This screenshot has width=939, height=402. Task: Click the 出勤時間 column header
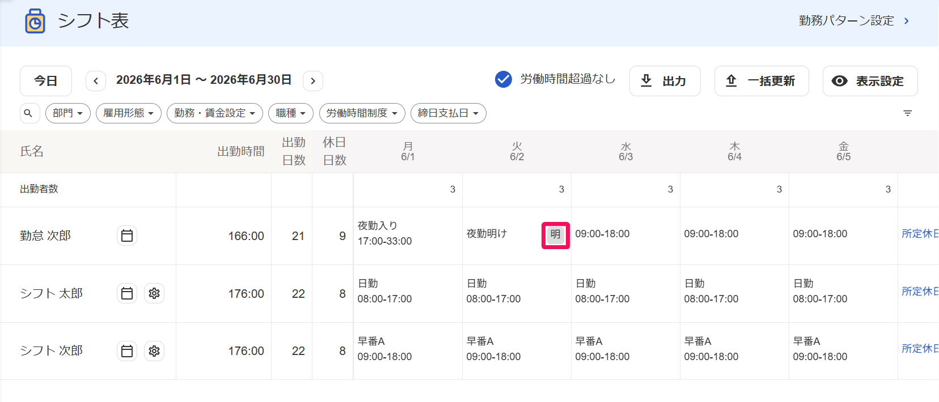(x=241, y=151)
